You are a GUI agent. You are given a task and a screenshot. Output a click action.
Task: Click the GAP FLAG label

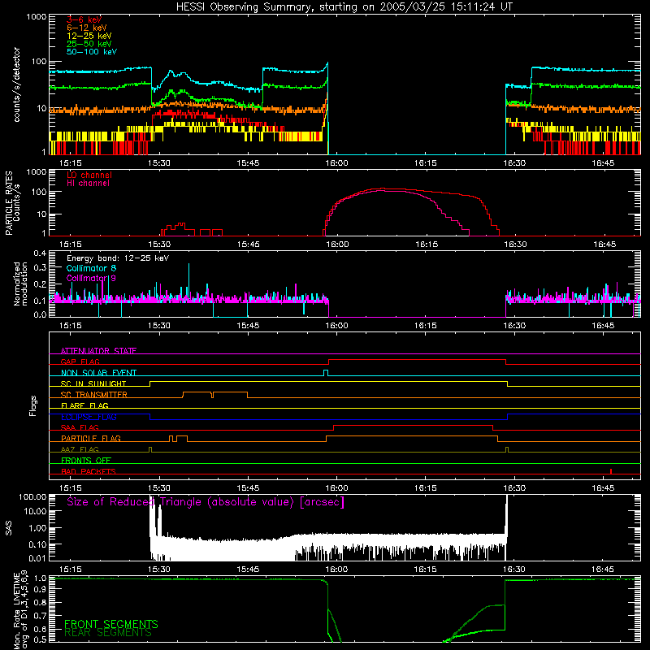click(80, 362)
